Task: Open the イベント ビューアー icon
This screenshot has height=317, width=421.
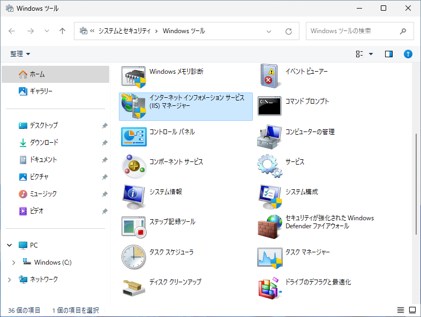Action: (x=269, y=76)
